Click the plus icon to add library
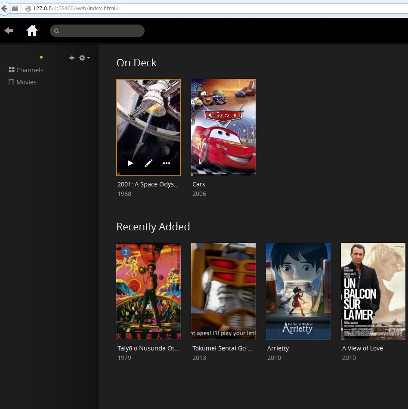The width and height of the screenshot is (408, 409). pyautogui.click(x=72, y=58)
